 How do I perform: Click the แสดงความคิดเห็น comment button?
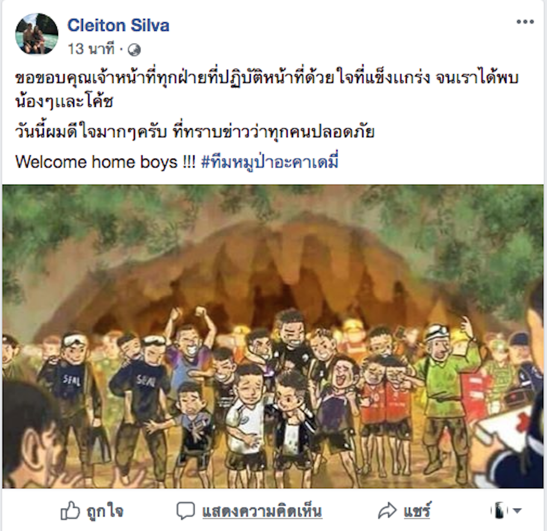[x=262, y=511]
